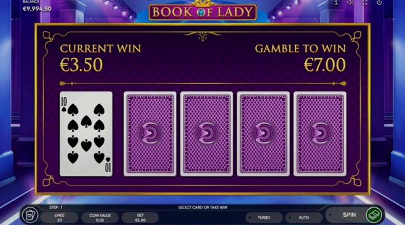Mute the game sound speaker icon
Viewport: 405px width, 225px height.
coord(350,3)
